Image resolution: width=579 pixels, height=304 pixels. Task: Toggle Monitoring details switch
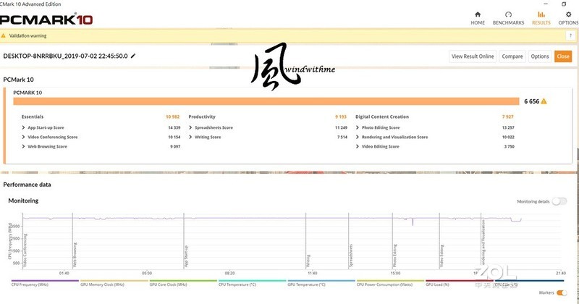(x=559, y=201)
